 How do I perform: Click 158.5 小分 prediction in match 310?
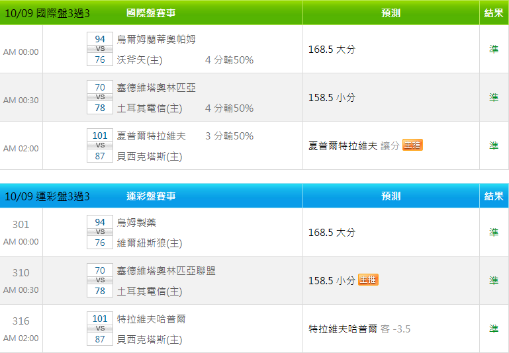coord(332,281)
